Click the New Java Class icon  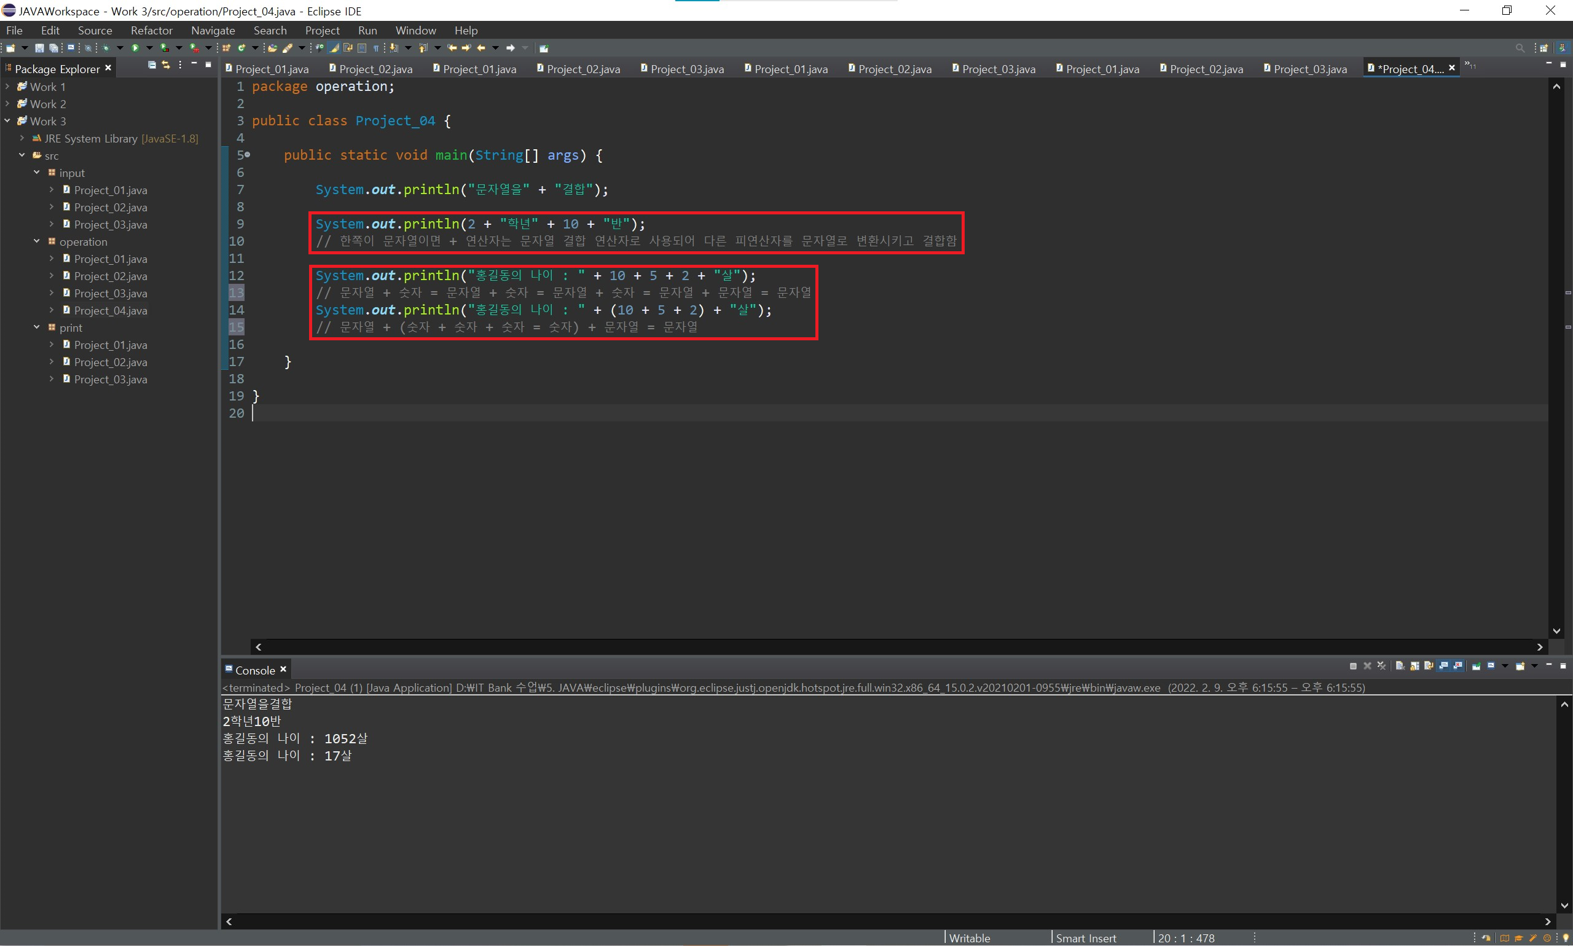[x=241, y=48]
